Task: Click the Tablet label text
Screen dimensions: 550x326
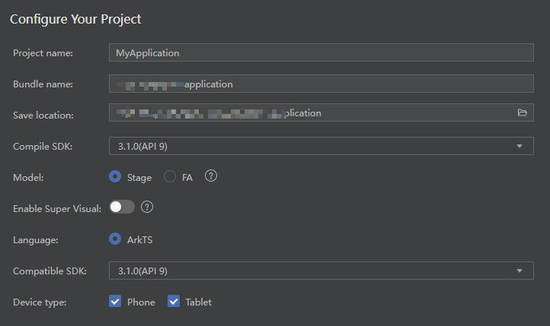Action: (x=199, y=302)
